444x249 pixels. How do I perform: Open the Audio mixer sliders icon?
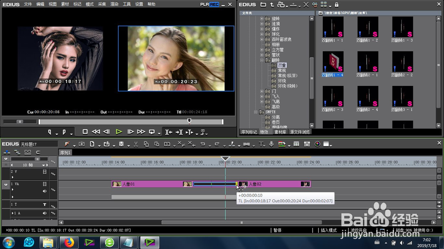pyautogui.click(x=307, y=144)
